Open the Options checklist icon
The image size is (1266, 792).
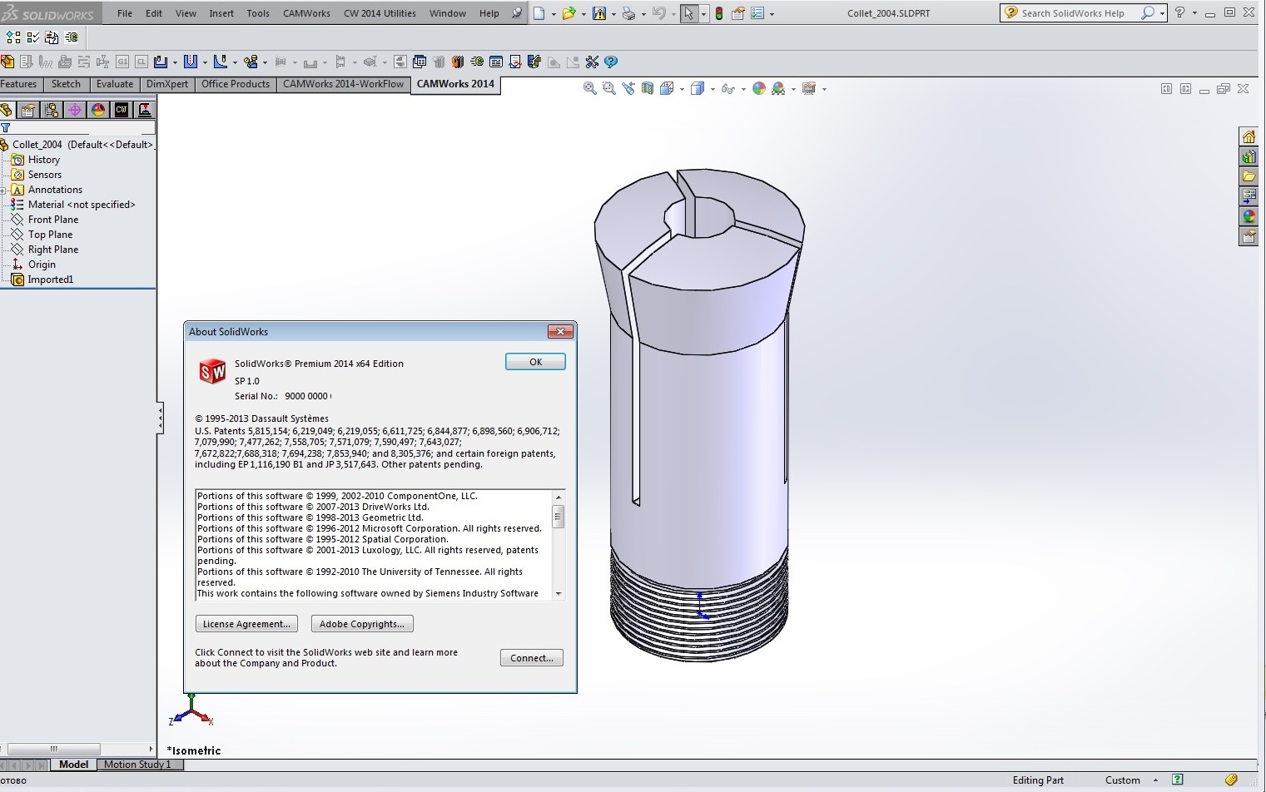click(757, 13)
